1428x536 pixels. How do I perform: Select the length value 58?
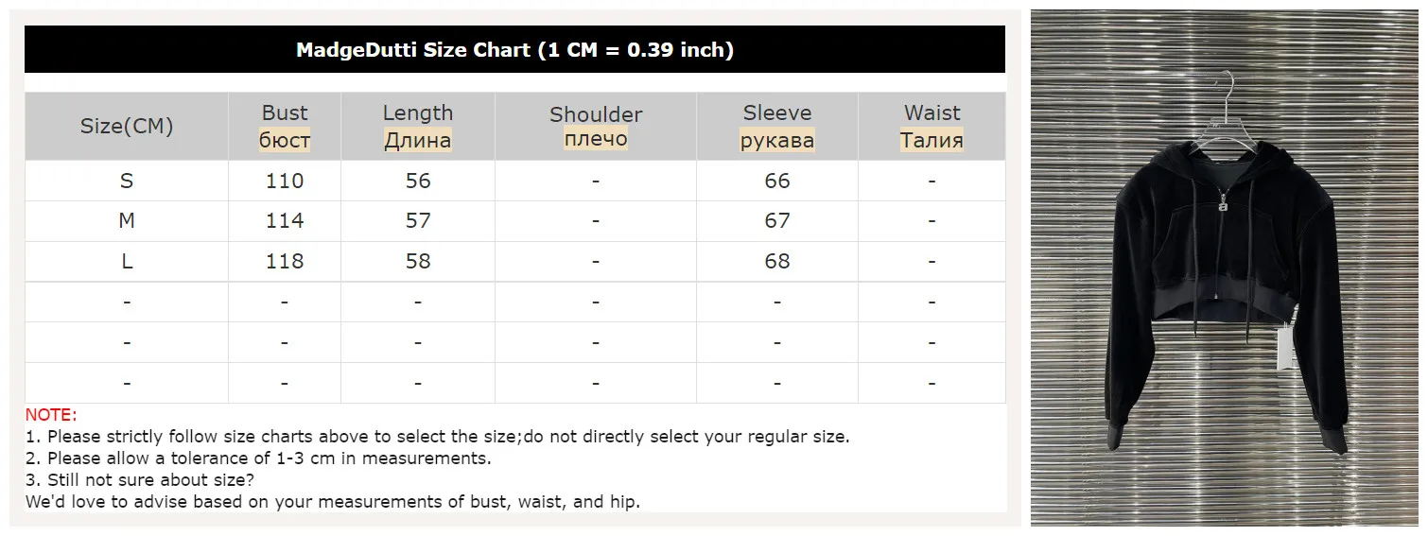pos(418,262)
